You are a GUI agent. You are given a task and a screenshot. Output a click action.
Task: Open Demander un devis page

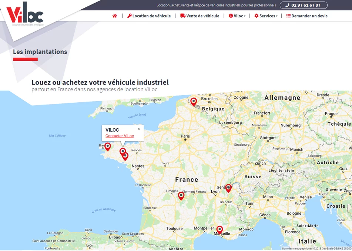[x=307, y=16]
